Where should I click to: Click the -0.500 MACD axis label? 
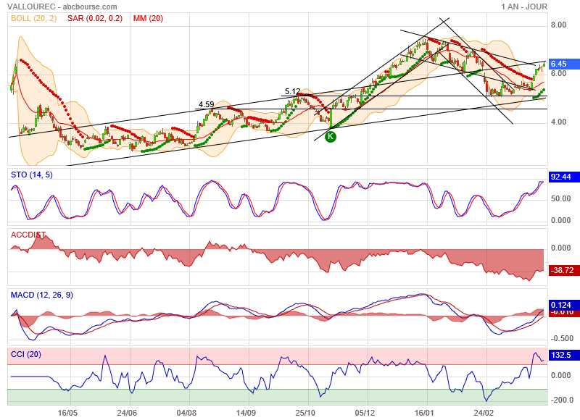[562, 338]
